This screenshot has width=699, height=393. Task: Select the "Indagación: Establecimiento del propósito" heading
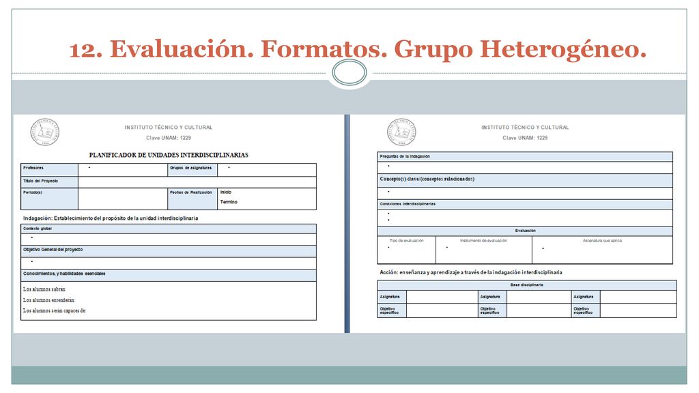click(x=111, y=218)
